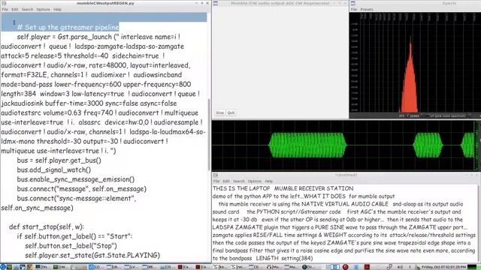
Task: Click the highlighted '# Set up the gstreamer pipeline' comment
Action: (68, 27)
